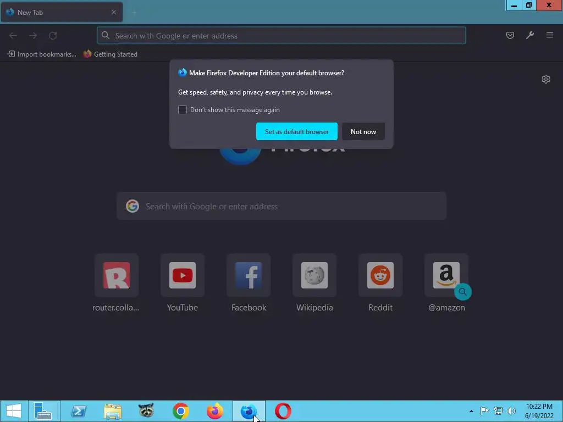Screen dimensions: 563x422
Task: Open new tab personalize gear icon
Action: coord(546,79)
